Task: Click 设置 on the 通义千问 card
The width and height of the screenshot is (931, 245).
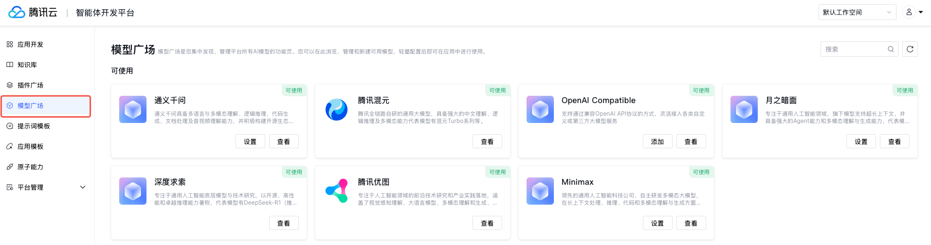Action: [250, 141]
